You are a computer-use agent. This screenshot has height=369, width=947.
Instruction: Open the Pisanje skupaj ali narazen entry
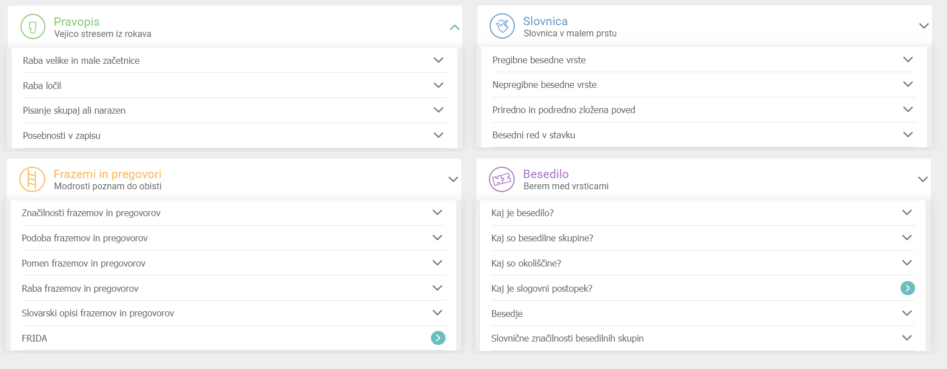tap(74, 111)
